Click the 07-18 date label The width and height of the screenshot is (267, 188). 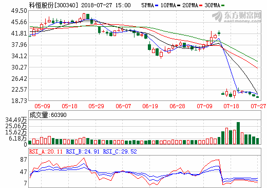231,106
